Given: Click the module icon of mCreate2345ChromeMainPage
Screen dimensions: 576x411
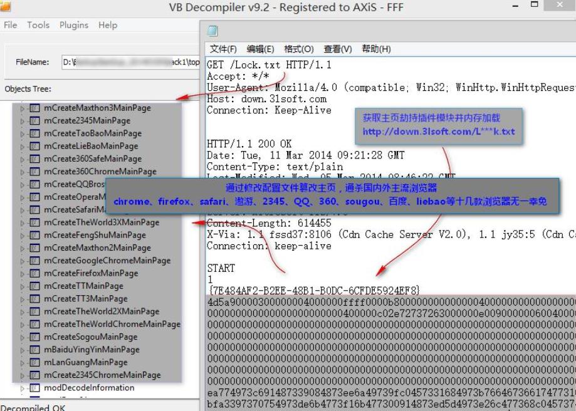Looking at the screenshot, I should (x=34, y=375).
